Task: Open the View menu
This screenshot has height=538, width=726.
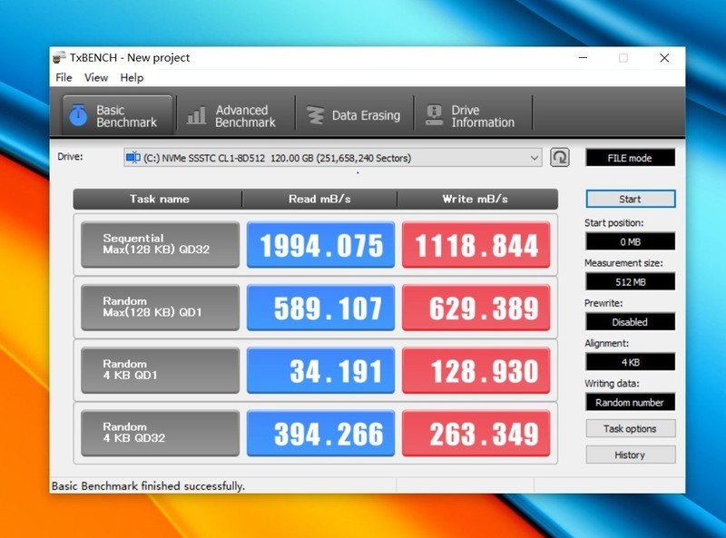Action: tap(96, 78)
